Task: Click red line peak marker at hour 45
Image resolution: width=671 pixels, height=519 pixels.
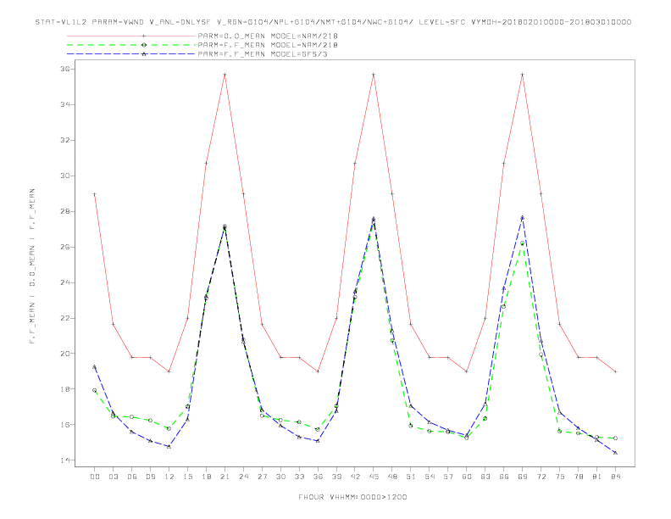Action: [x=374, y=75]
